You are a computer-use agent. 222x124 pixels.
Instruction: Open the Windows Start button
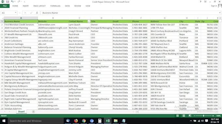[4, 121]
